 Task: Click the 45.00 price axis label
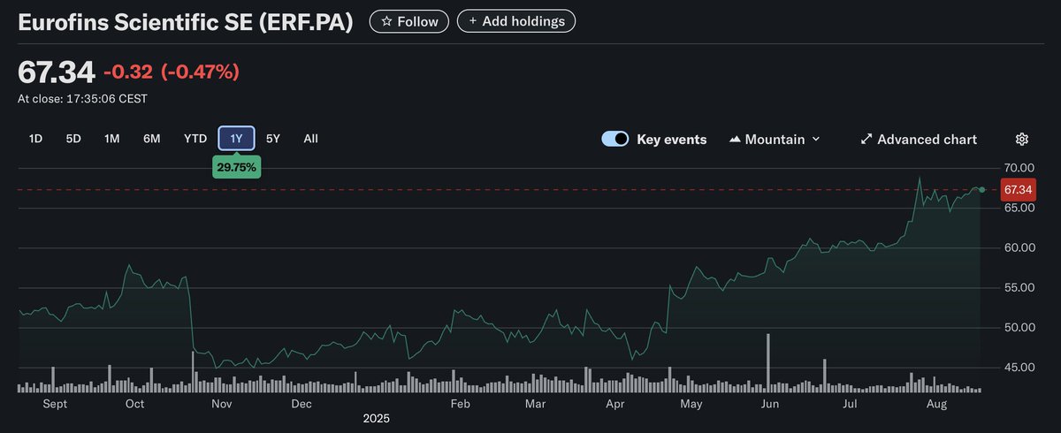pyautogui.click(x=1019, y=367)
